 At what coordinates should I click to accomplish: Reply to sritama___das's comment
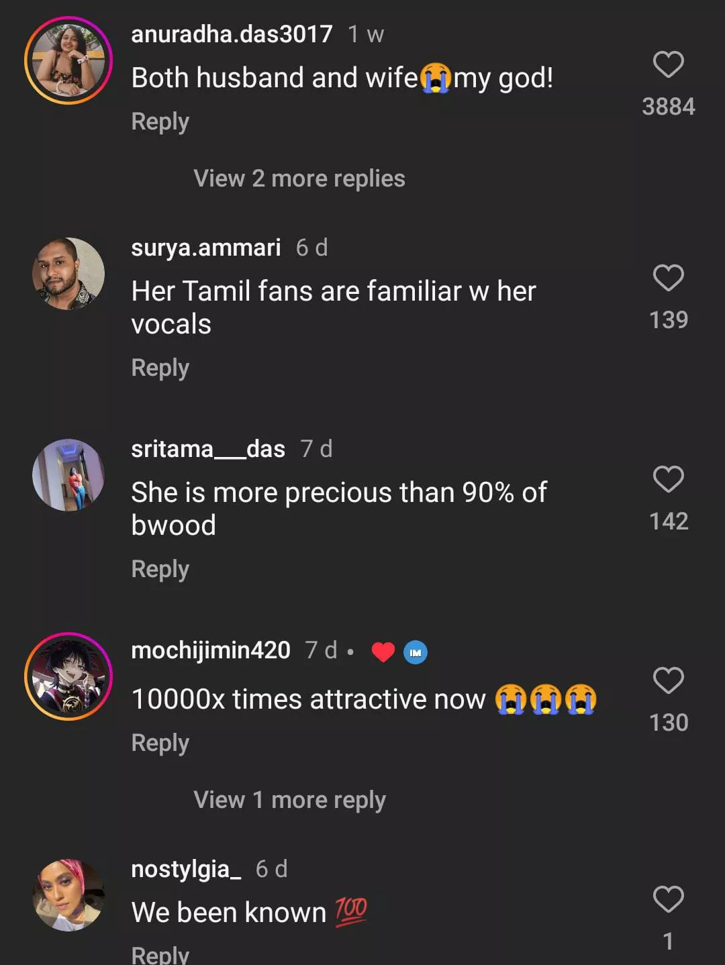coord(160,569)
